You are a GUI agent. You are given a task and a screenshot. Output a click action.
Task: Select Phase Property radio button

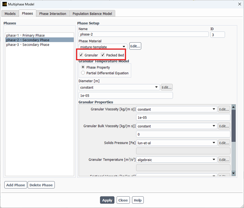pyautogui.click(x=83, y=67)
